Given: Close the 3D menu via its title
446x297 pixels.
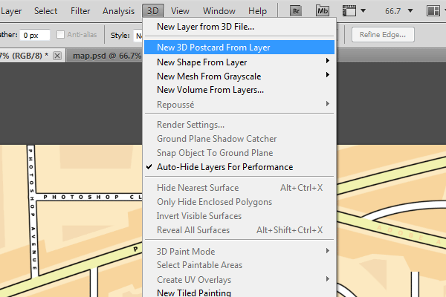Looking at the screenshot, I should coord(153,11).
